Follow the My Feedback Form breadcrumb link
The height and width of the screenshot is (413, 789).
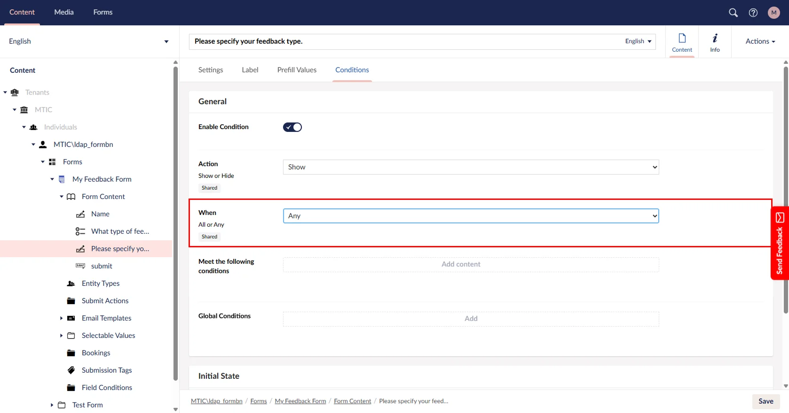pyautogui.click(x=300, y=401)
